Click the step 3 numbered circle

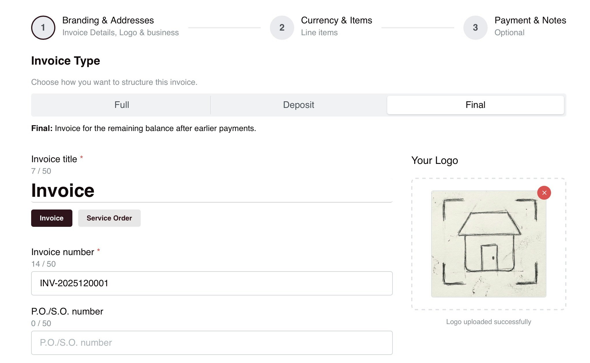pyautogui.click(x=475, y=27)
